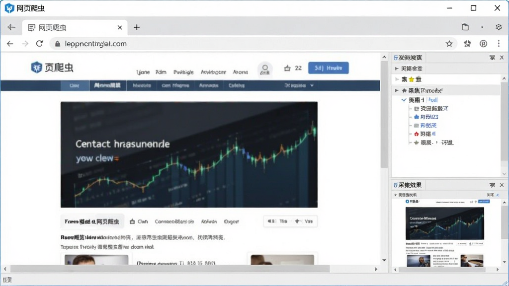Click the blue button in page header
Image resolution: width=509 pixels, height=286 pixels.
tap(329, 68)
